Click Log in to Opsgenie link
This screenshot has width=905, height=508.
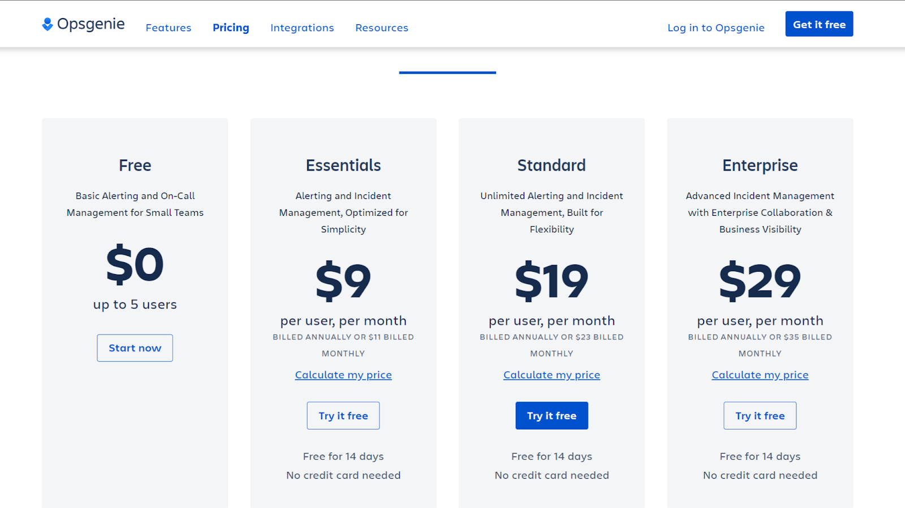coord(716,28)
